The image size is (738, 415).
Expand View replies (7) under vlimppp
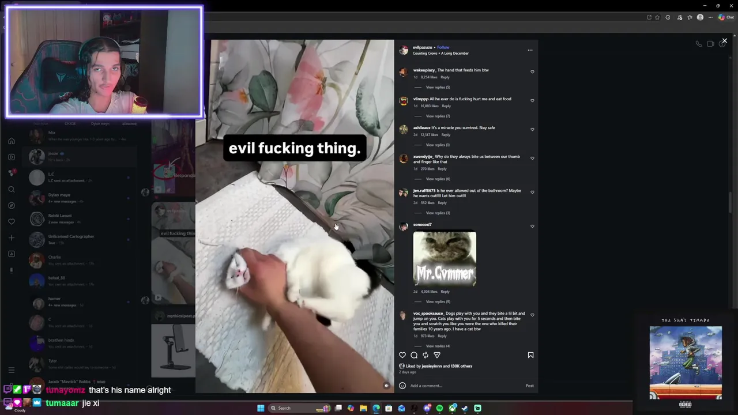click(438, 116)
